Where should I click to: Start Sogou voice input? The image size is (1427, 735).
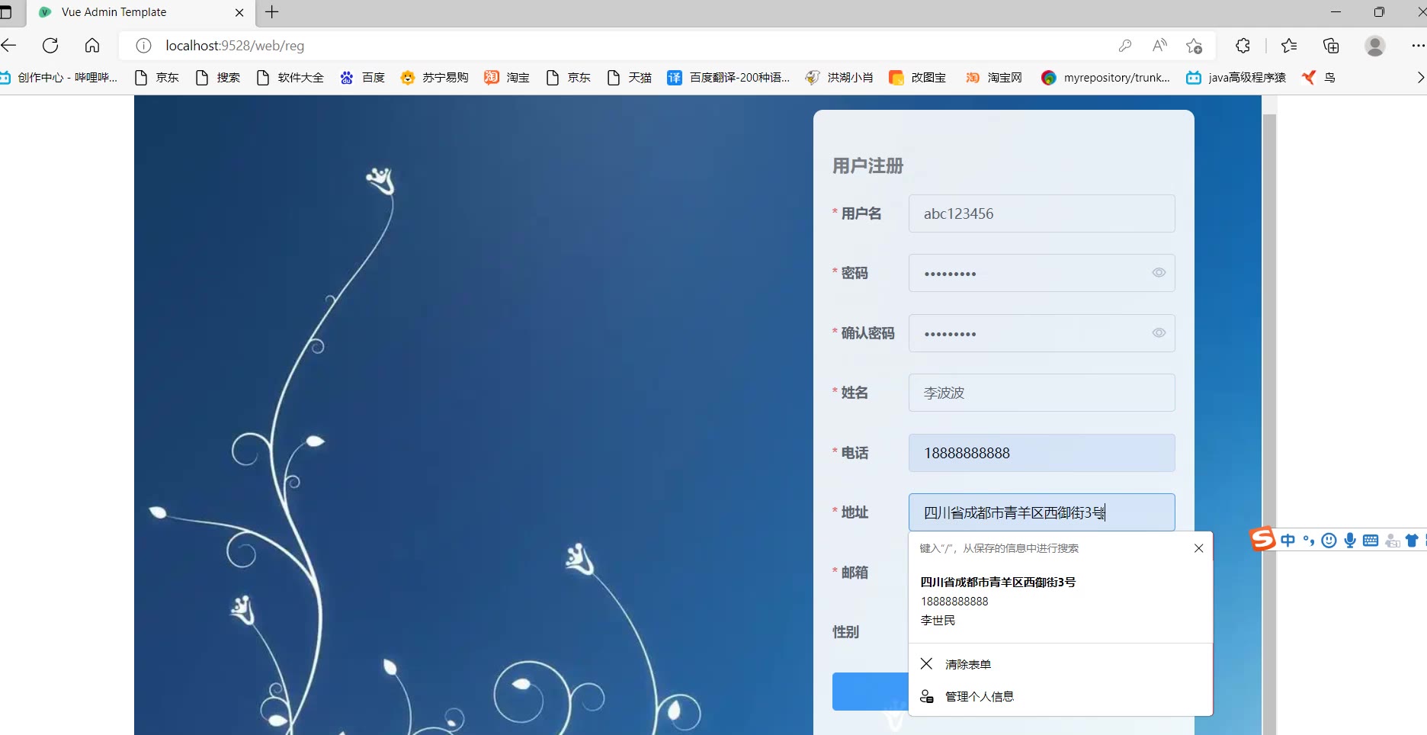pyautogui.click(x=1350, y=541)
